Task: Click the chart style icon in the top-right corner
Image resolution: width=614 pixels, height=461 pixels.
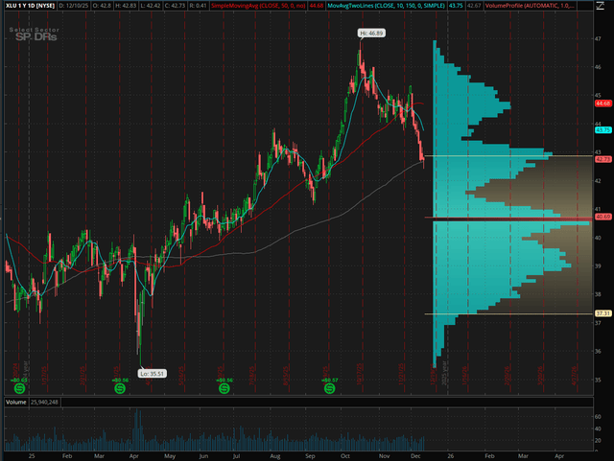Action: [x=601, y=6]
